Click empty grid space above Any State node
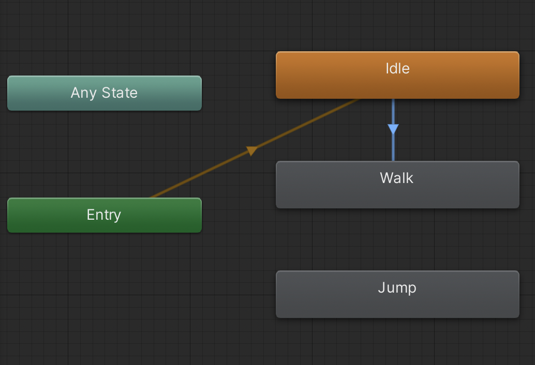The width and height of the screenshot is (535, 365). tap(103, 36)
